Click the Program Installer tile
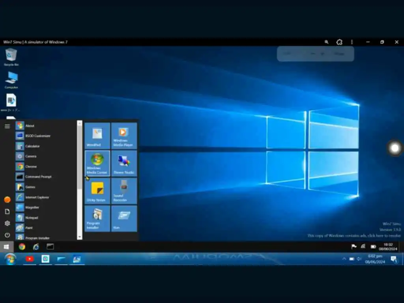The height and width of the screenshot is (303, 404). [97, 219]
